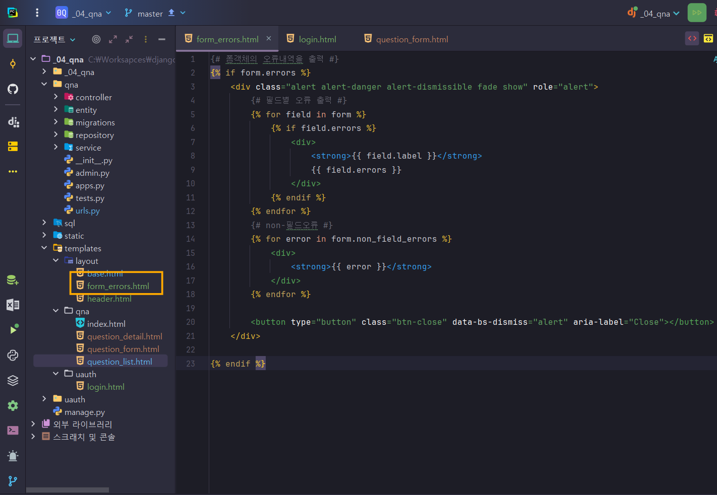
Task: Show more tool windows ellipsis
Action: click(13, 172)
